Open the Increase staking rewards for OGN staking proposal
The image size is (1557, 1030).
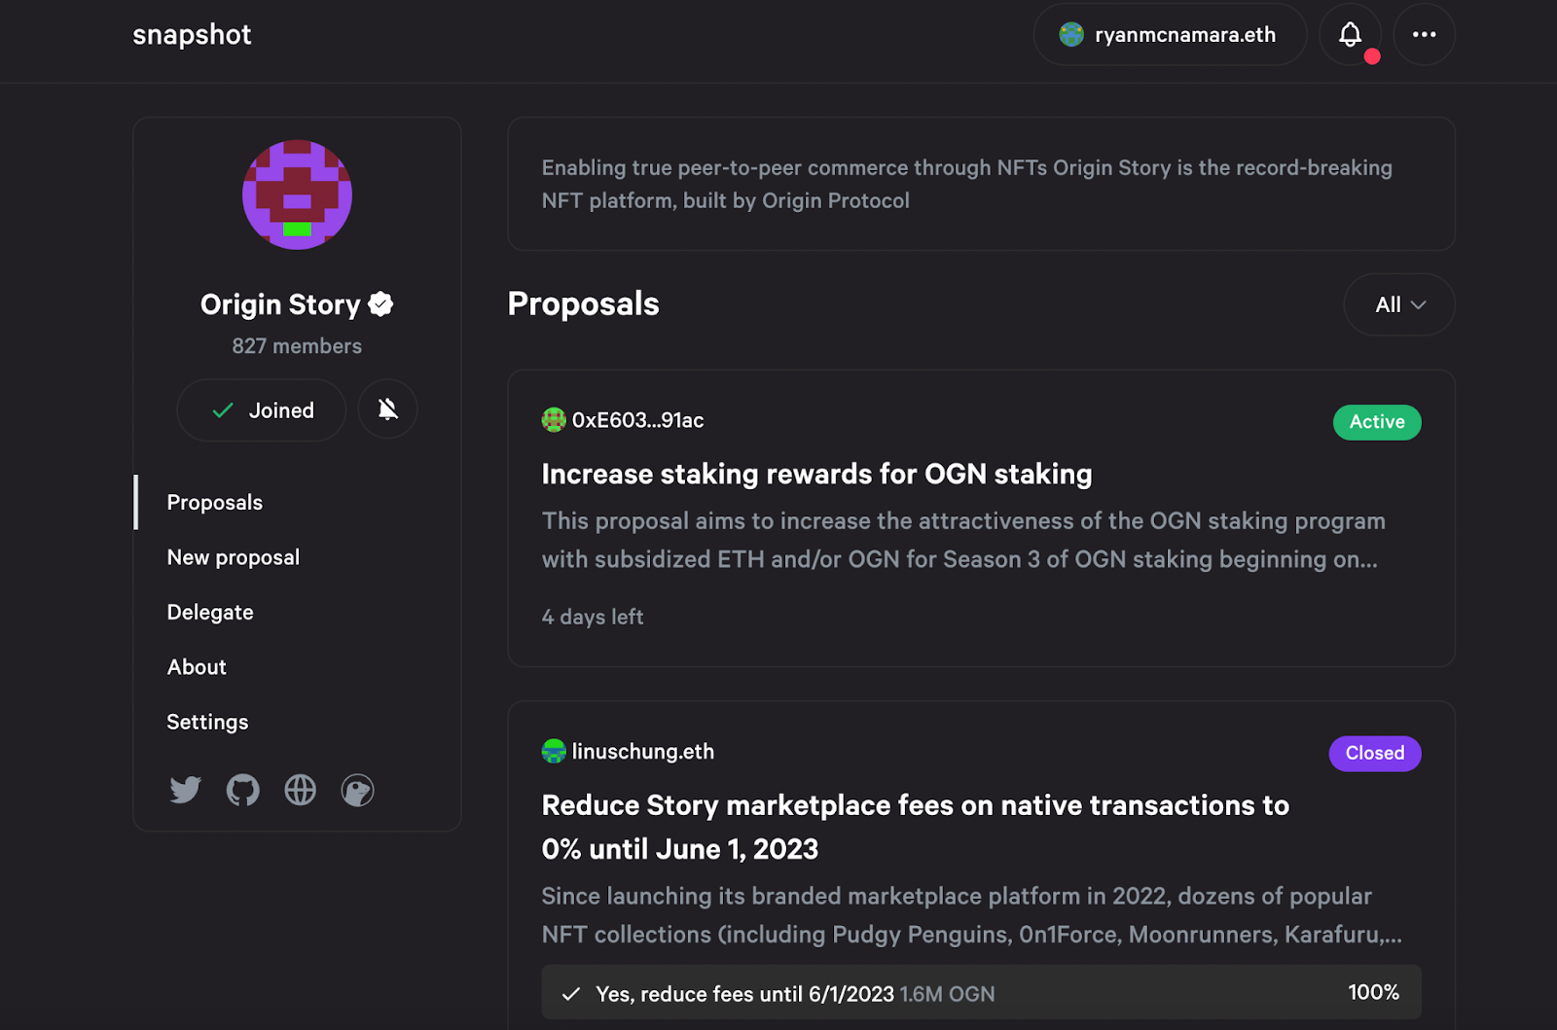[816, 474]
